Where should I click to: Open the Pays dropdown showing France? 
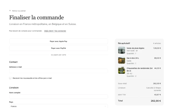tap(59, 106)
